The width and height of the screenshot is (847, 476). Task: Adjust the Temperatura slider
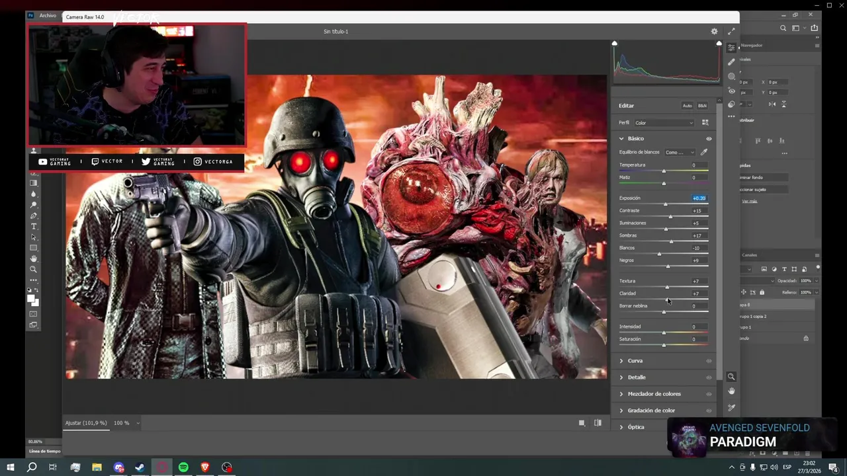click(664, 171)
